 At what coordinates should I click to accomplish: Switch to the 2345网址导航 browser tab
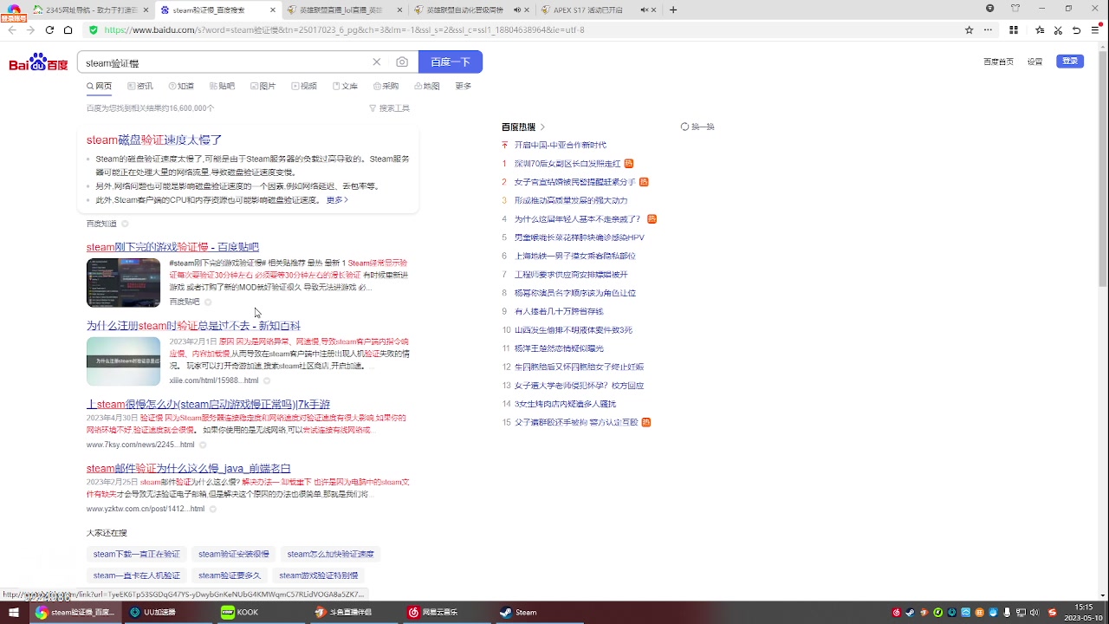(x=91, y=10)
